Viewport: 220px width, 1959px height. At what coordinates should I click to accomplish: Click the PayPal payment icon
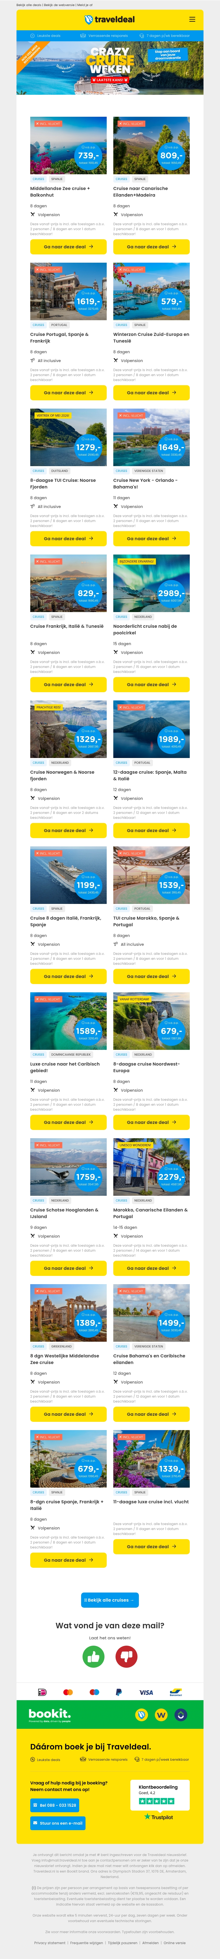pyautogui.click(x=118, y=1692)
